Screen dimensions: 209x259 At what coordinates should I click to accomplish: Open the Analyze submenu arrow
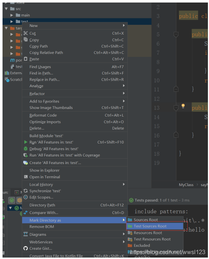124,86
